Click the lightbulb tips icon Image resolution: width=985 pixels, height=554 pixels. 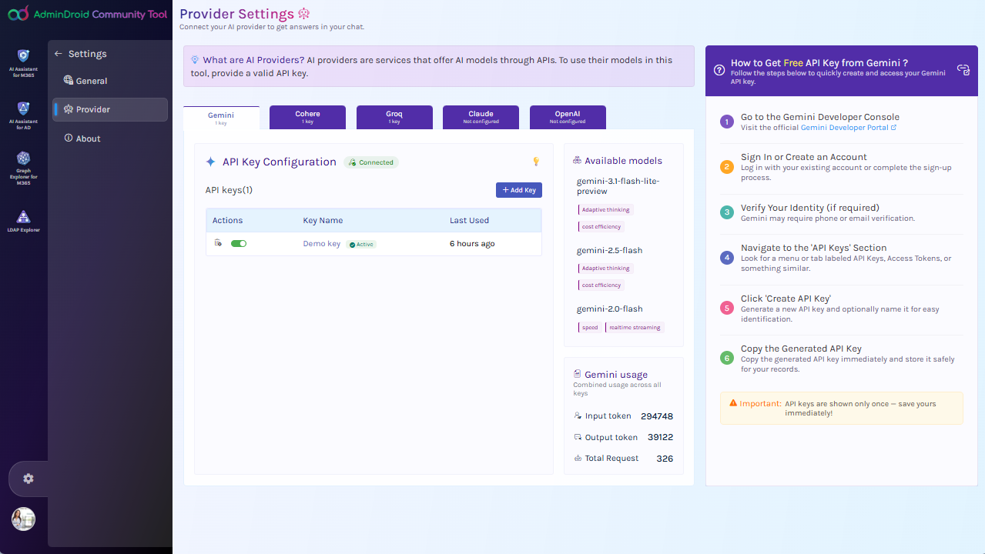(x=536, y=162)
